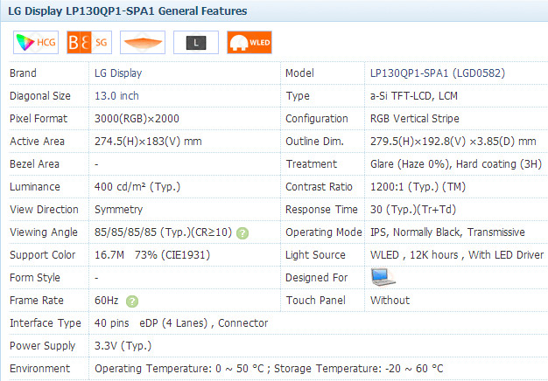Click the 13.0 inch diagonal size value
This screenshot has height=381, width=548.
[116, 95]
